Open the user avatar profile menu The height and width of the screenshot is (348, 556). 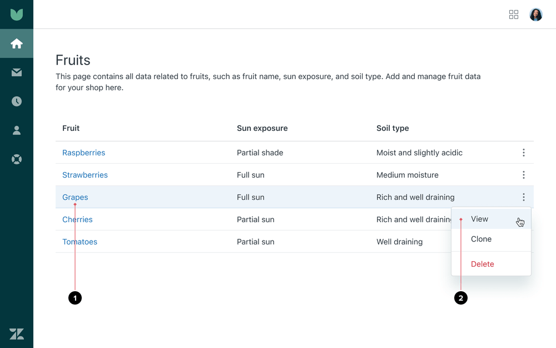[536, 14]
